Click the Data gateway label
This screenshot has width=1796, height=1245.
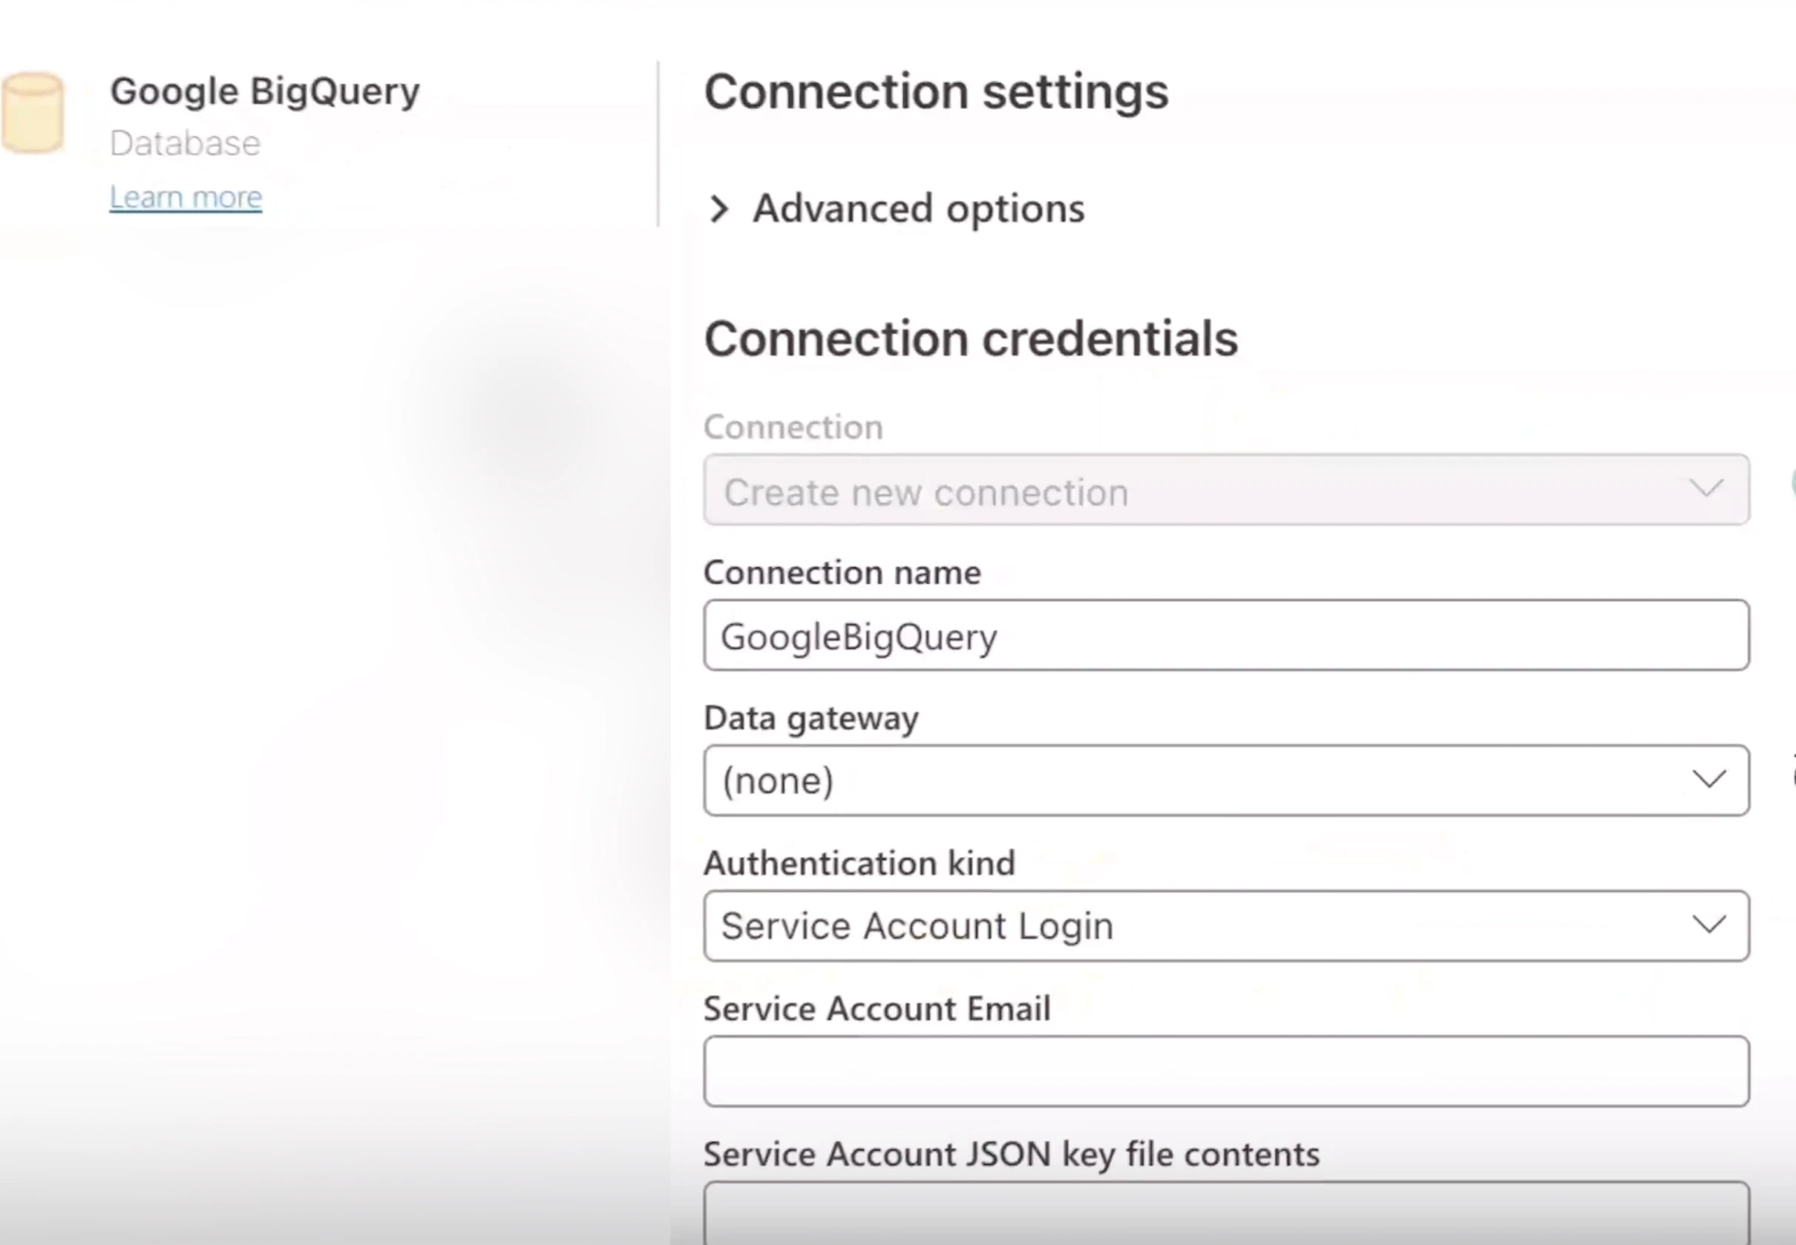point(811,718)
